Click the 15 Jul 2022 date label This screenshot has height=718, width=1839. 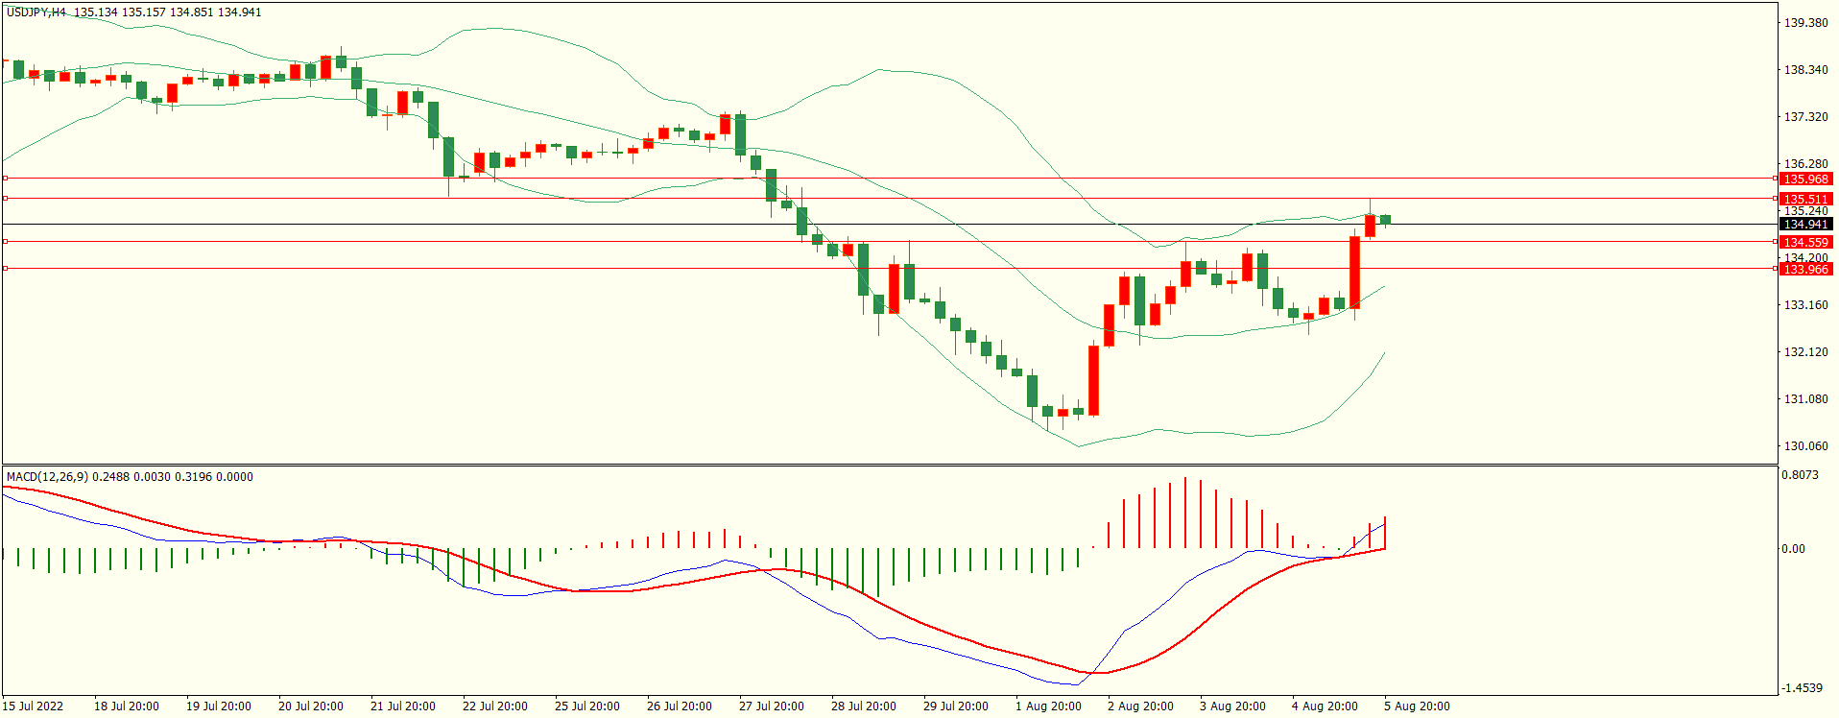pos(33,706)
